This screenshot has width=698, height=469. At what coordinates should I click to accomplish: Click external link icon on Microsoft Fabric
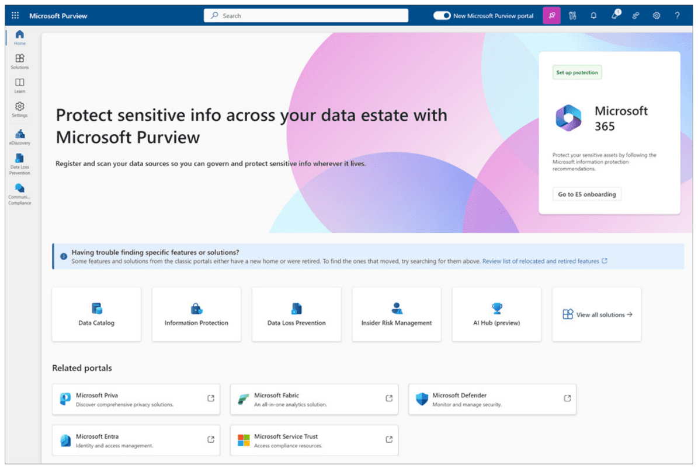(389, 398)
